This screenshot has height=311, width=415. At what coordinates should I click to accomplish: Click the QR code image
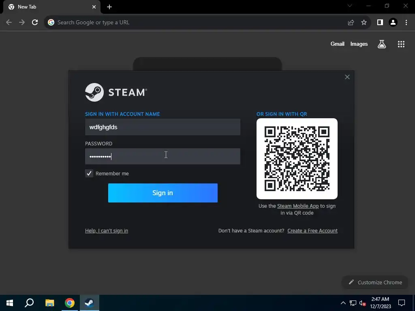coord(297,159)
